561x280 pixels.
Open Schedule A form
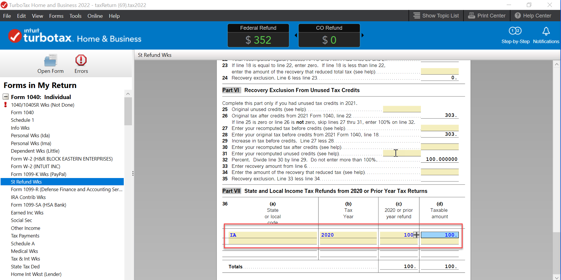23,244
